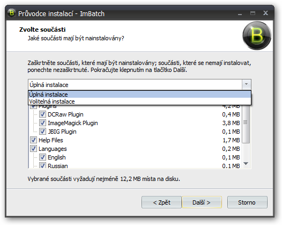Choose Volitelná instalace option
This screenshot has width=282, height=225.
coord(139,101)
